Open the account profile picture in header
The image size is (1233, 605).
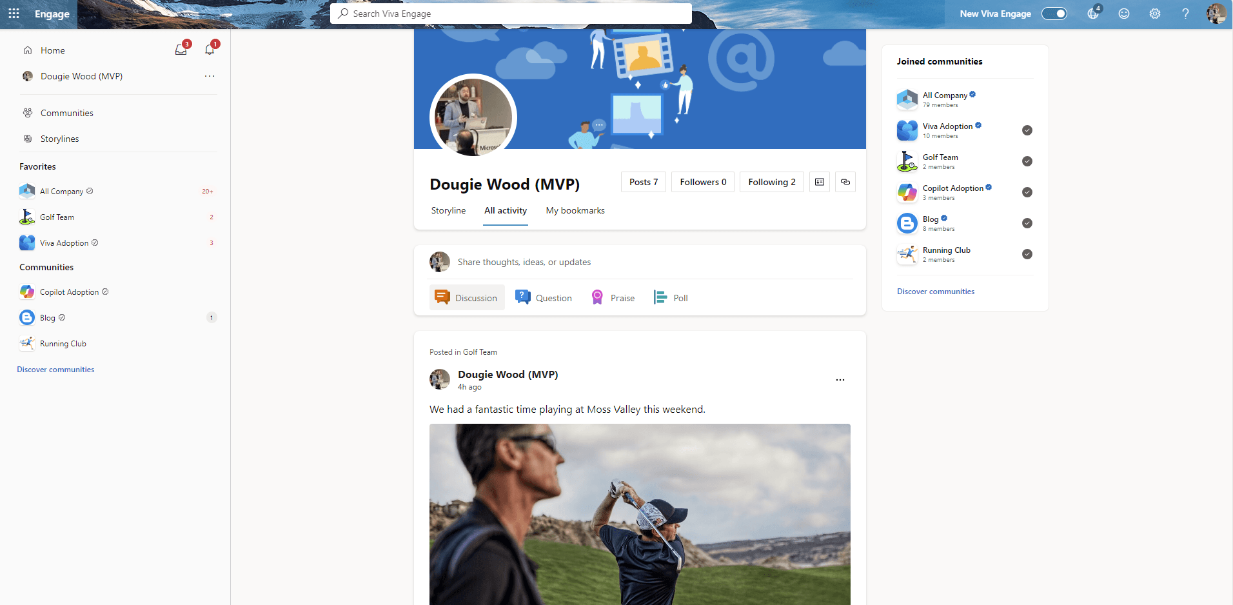point(1216,14)
